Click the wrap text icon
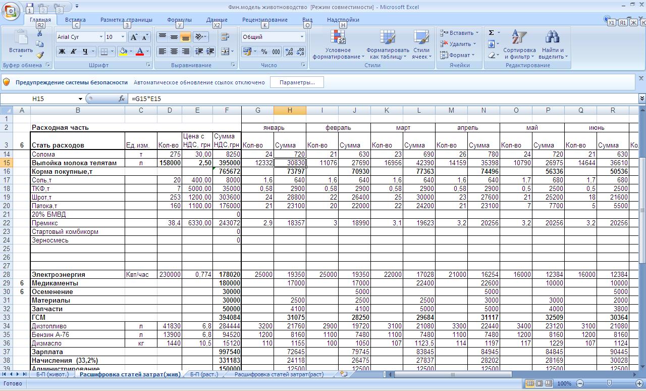The height and width of the screenshot is (391, 646). point(225,37)
